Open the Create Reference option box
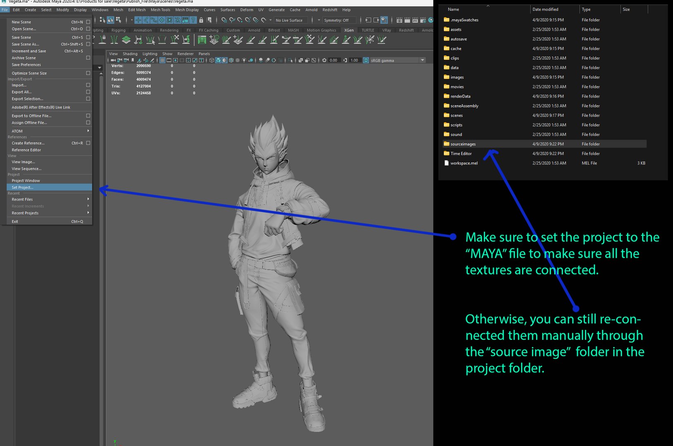 (88, 143)
